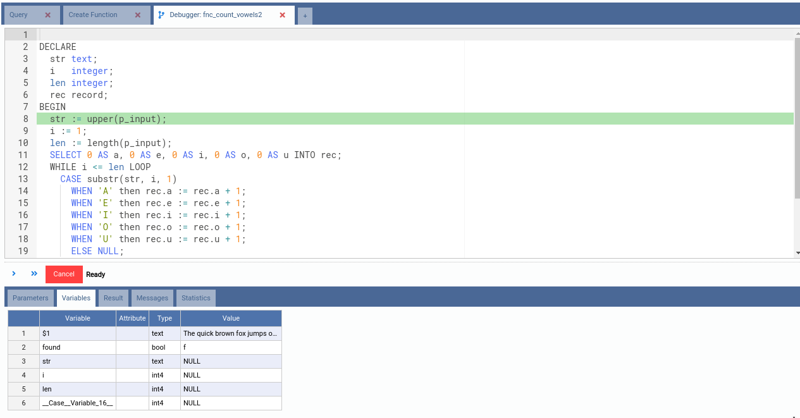Switch to the Query tab

(x=19, y=15)
